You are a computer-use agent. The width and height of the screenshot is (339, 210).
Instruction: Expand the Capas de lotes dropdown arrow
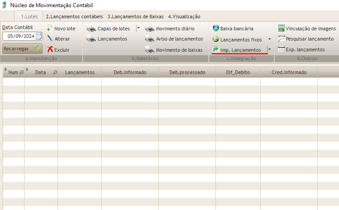click(x=138, y=28)
